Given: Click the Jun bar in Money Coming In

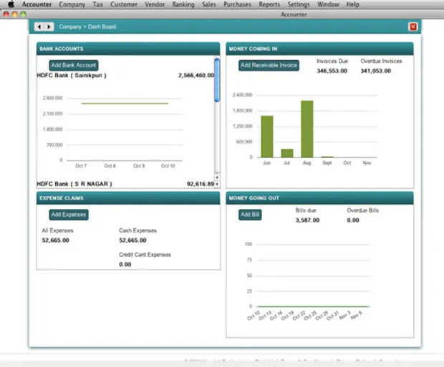Looking at the screenshot, I should point(266,137).
